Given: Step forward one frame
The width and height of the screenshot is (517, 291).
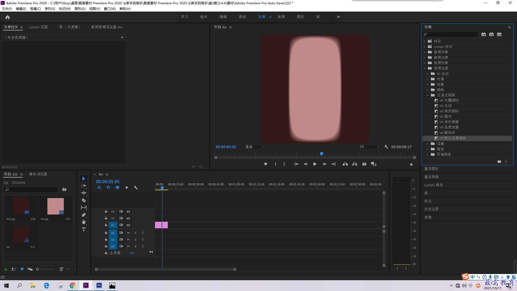Looking at the screenshot, I should (x=324, y=164).
